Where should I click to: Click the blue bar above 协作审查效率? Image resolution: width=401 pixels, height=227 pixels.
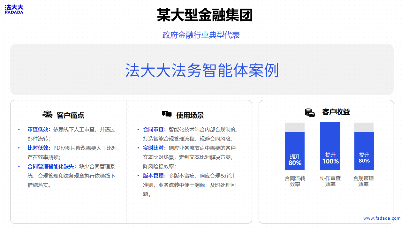pos(330,146)
